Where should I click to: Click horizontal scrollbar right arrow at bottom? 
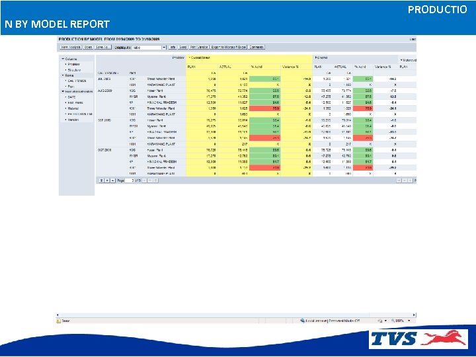(x=414, y=315)
